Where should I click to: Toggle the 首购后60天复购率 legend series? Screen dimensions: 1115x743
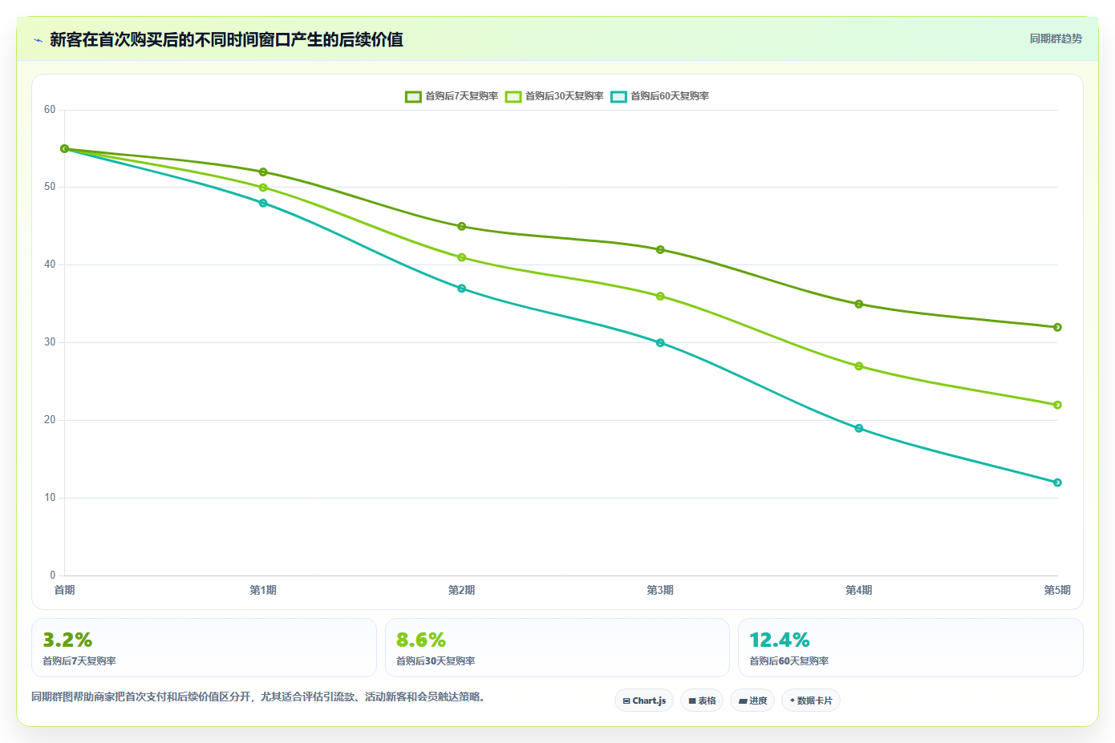click(x=659, y=96)
